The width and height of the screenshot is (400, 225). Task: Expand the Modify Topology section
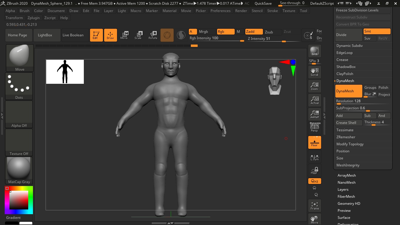(x=350, y=144)
